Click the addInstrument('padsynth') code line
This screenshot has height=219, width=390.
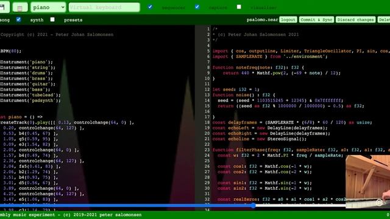tap(30, 100)
